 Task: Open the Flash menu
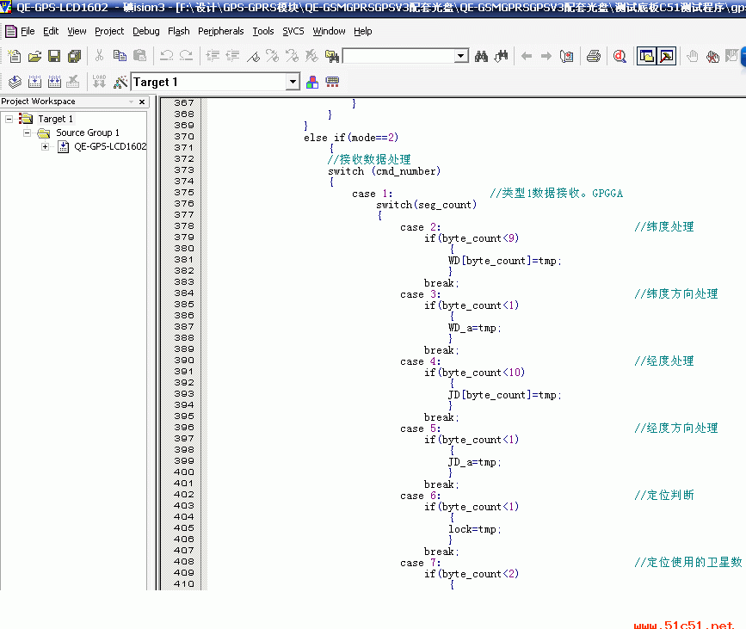click(x=179, y=31)
